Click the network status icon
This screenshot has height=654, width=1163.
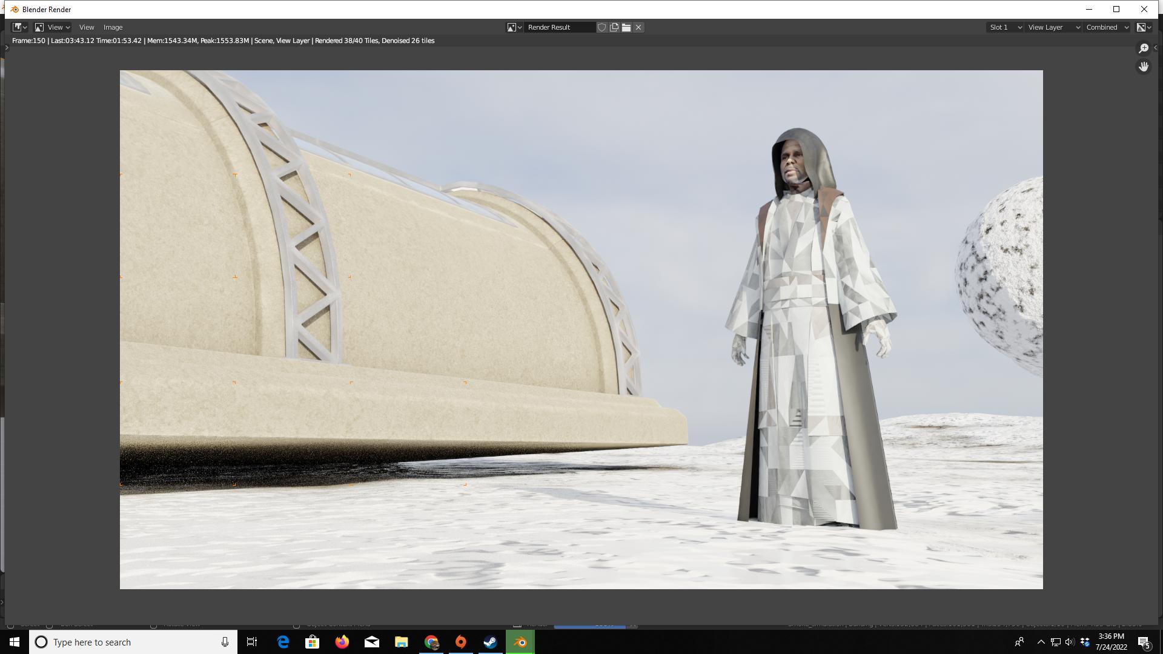tap(1055, 642)
